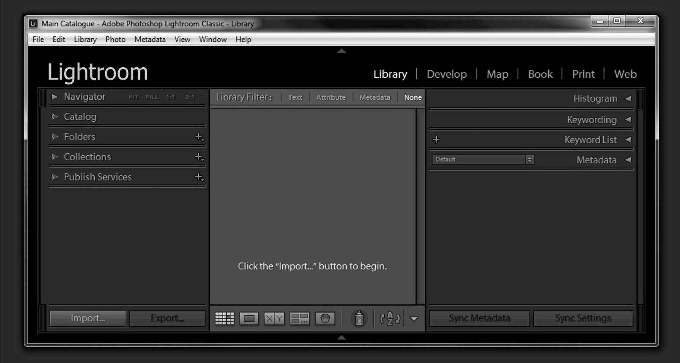Add folder using Folders plus icon
Image resolution: width=680 pixels, height=363 pixels.
coord(199,137)
